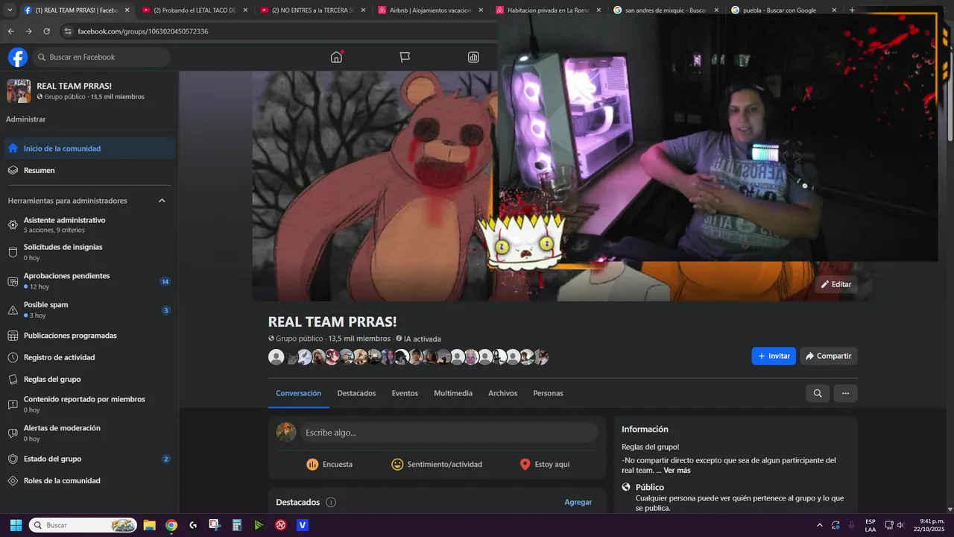Viewport: 954px width, 537px height.
Task: Open Windows Start menu
Action: (16, 525)
